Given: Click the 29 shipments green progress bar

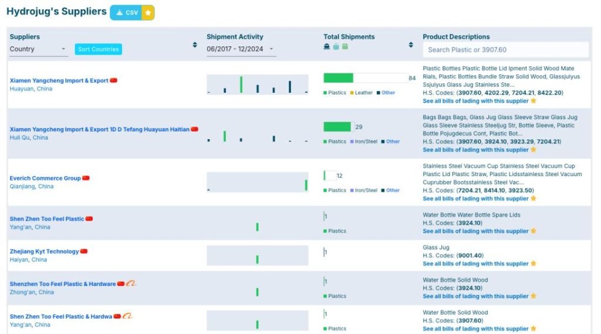Looking at the screenshot, I should pos(337,127).
